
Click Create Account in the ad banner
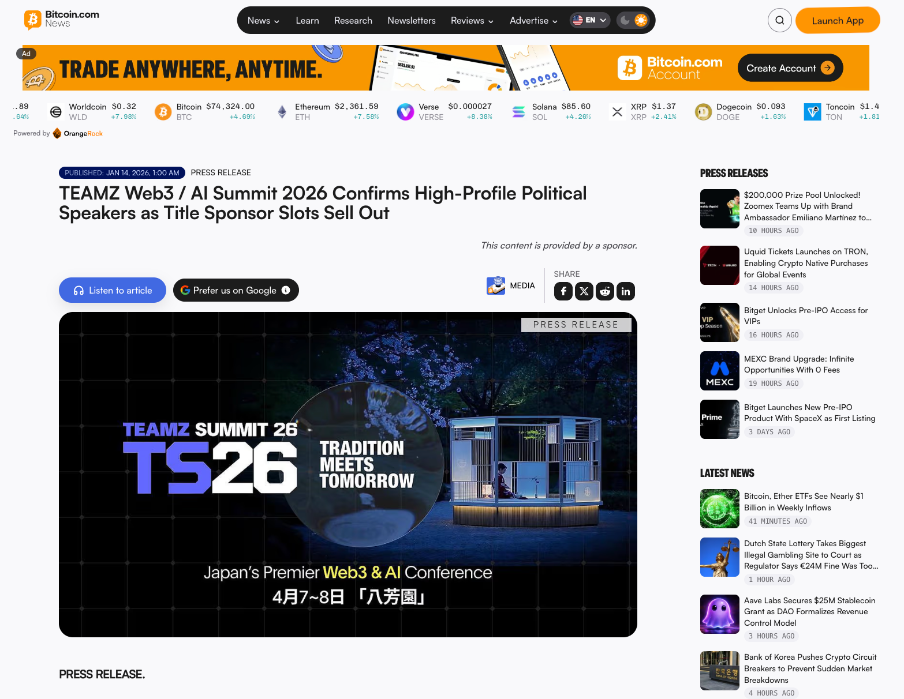point(790,68)
